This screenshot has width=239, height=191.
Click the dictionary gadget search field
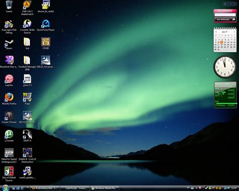click(225, 15)
